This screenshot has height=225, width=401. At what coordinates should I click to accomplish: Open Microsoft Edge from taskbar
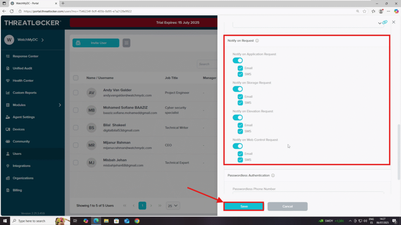click(x=96, y=221)
